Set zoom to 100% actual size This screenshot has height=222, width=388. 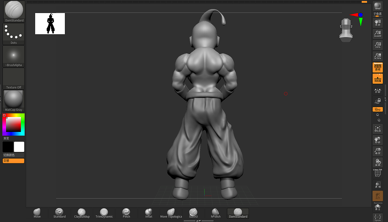coord(377,45)
